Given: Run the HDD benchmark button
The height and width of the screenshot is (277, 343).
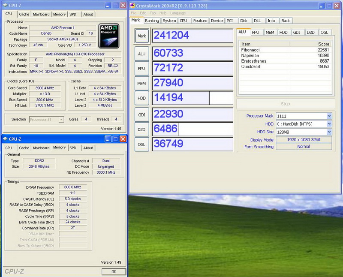Looking at the screenshot, I should (141, 98).
